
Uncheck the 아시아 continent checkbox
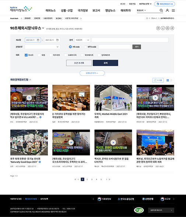26,55
